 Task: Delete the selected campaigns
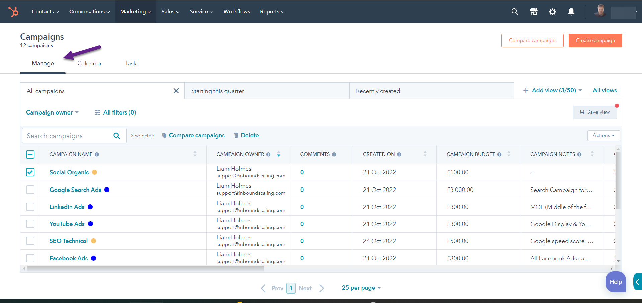pyautogui.click(x=246, y=135)
